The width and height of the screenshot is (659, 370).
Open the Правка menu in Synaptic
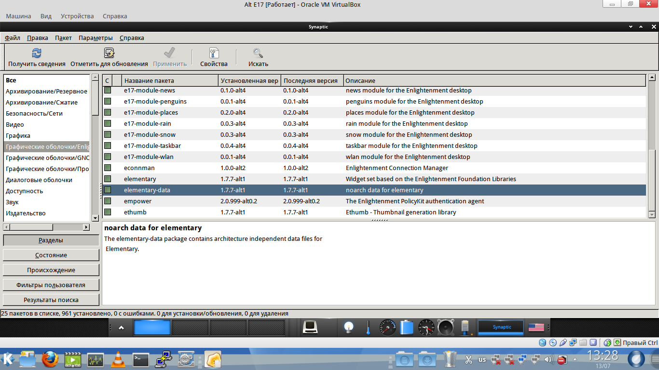38,38
